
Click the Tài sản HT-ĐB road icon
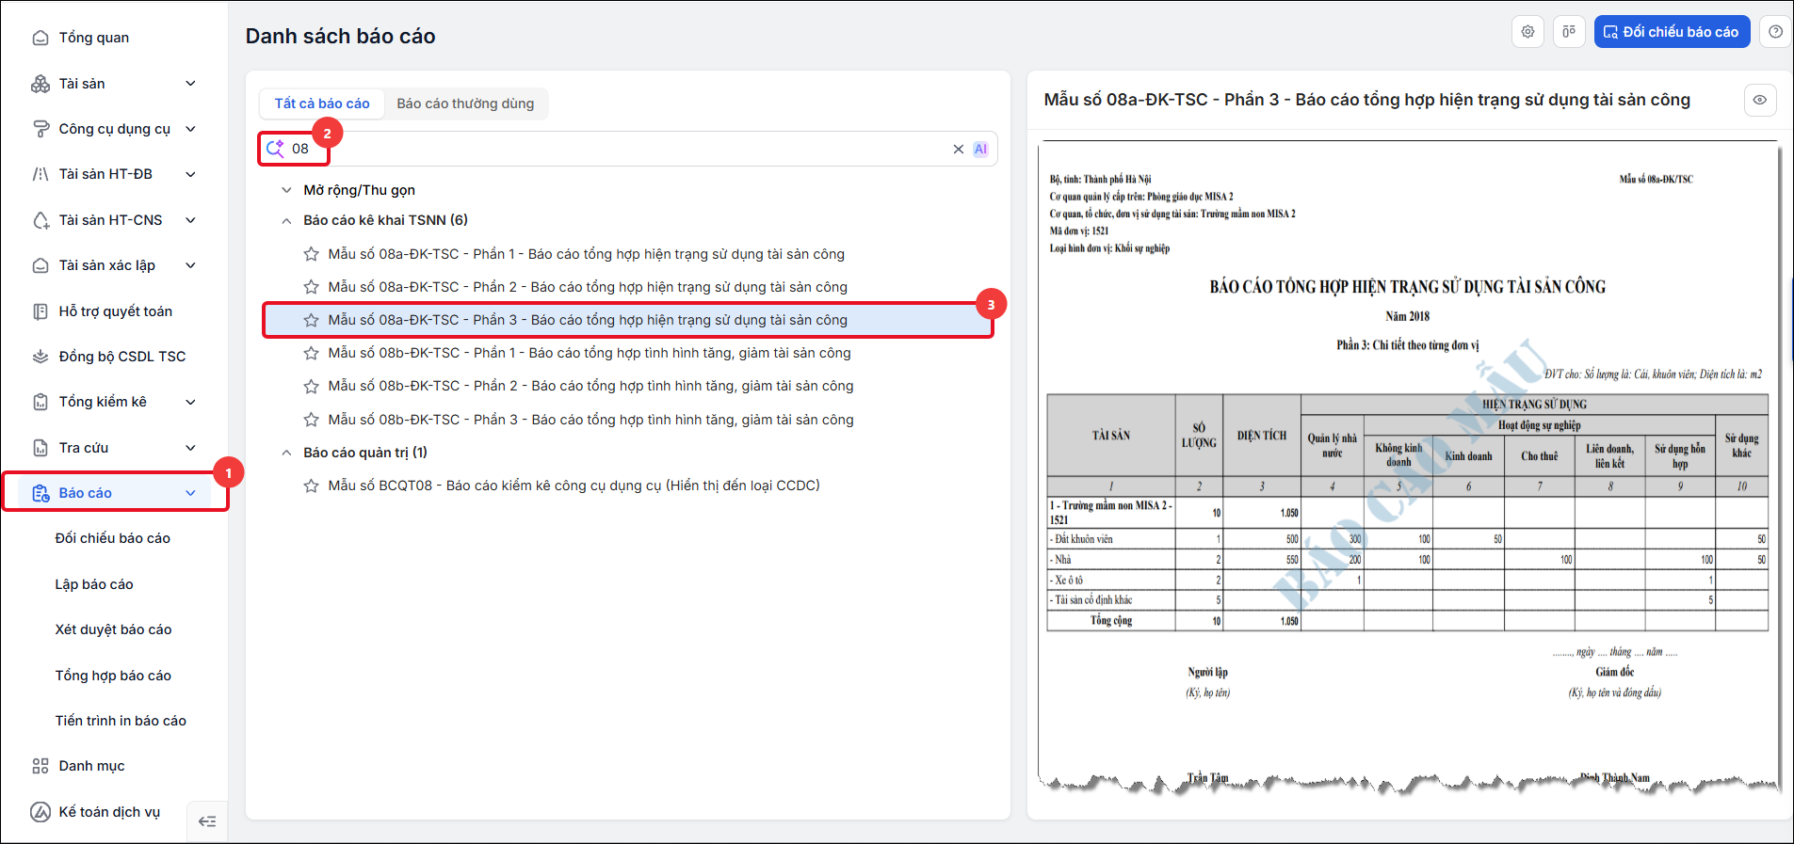coord(40,174)
